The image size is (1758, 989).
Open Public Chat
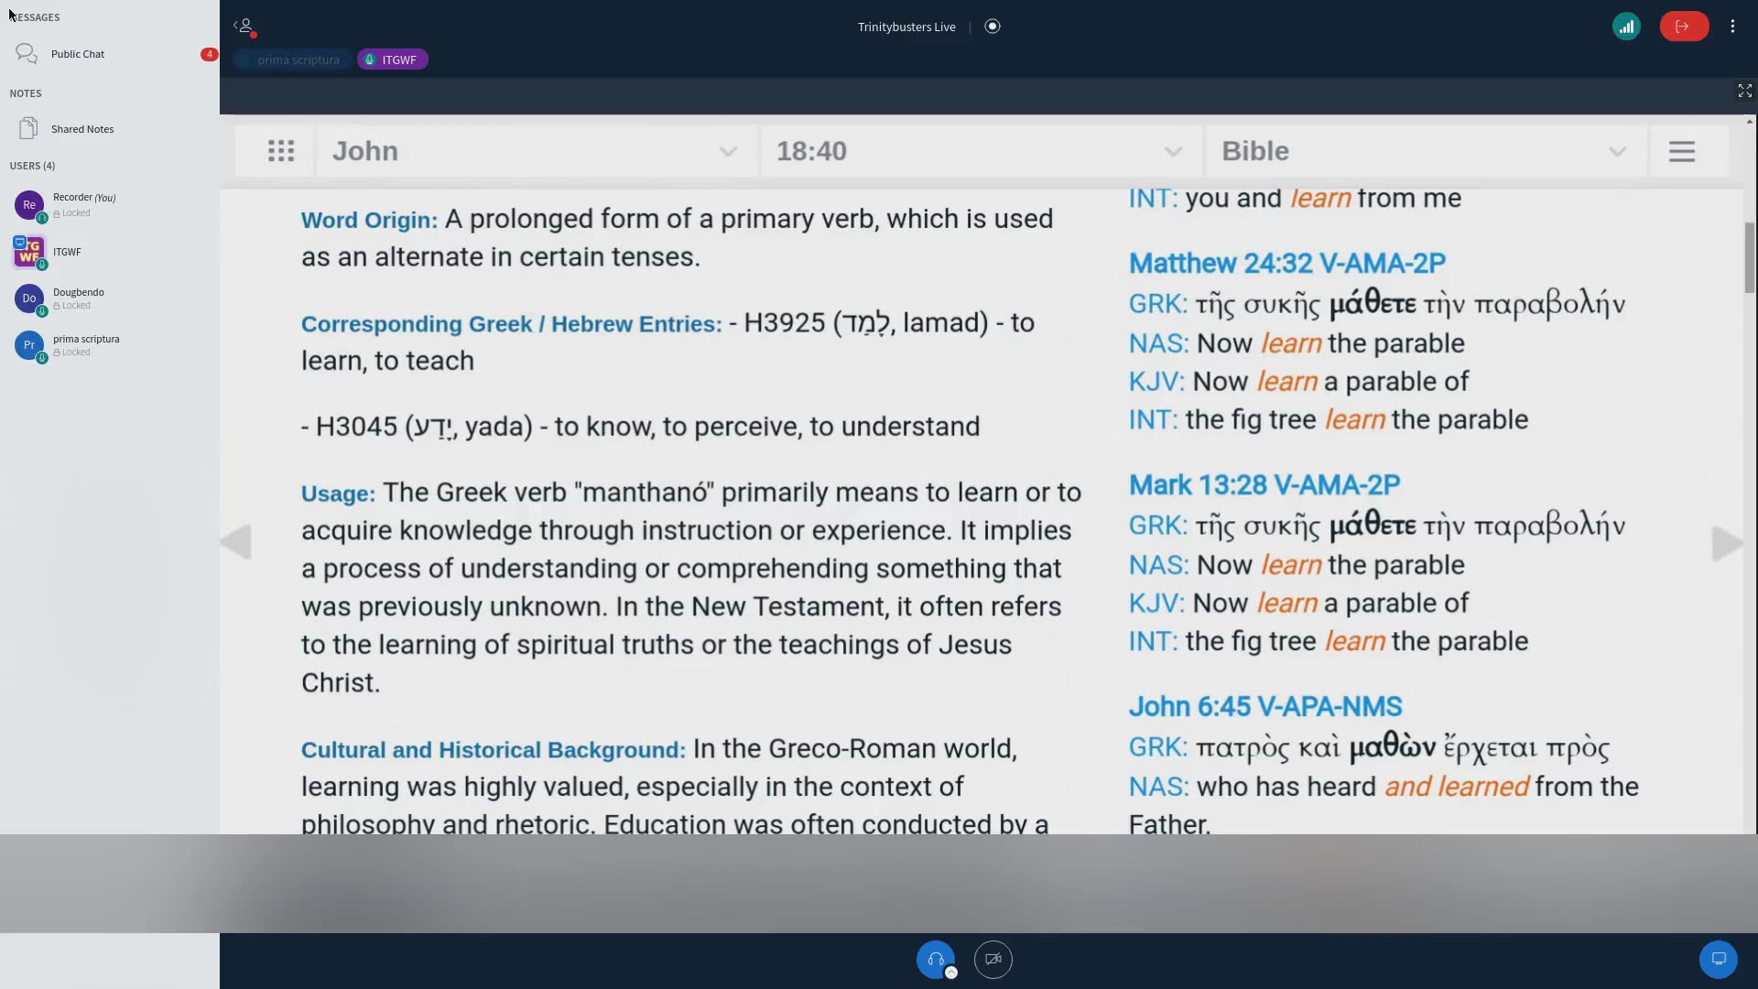point(77,53)
